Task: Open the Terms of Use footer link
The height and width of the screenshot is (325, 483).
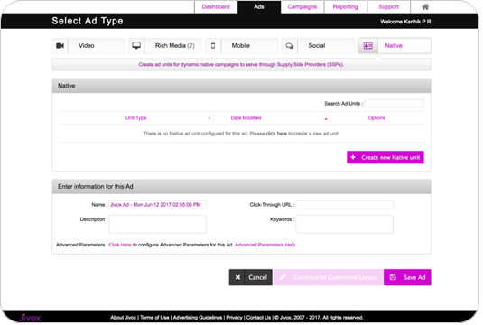Action: 154,318
